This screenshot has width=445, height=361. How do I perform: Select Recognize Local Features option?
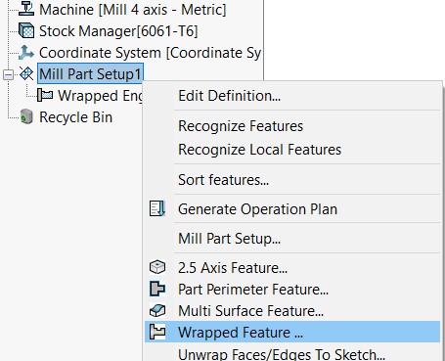click(x=259, y=150)
